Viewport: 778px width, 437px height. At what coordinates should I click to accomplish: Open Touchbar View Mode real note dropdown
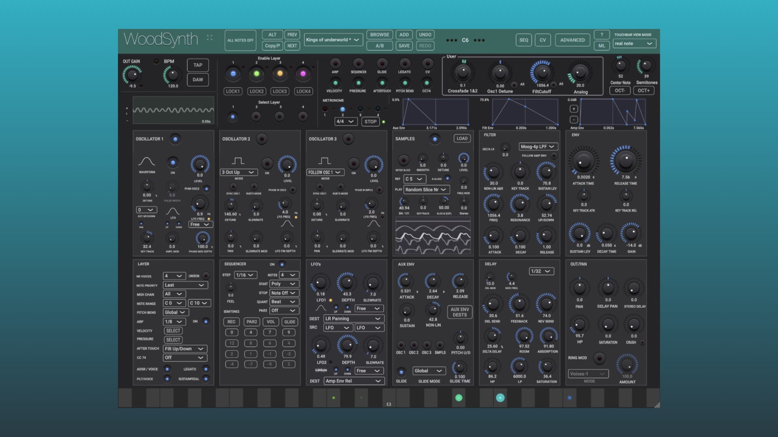click(634, 43)
